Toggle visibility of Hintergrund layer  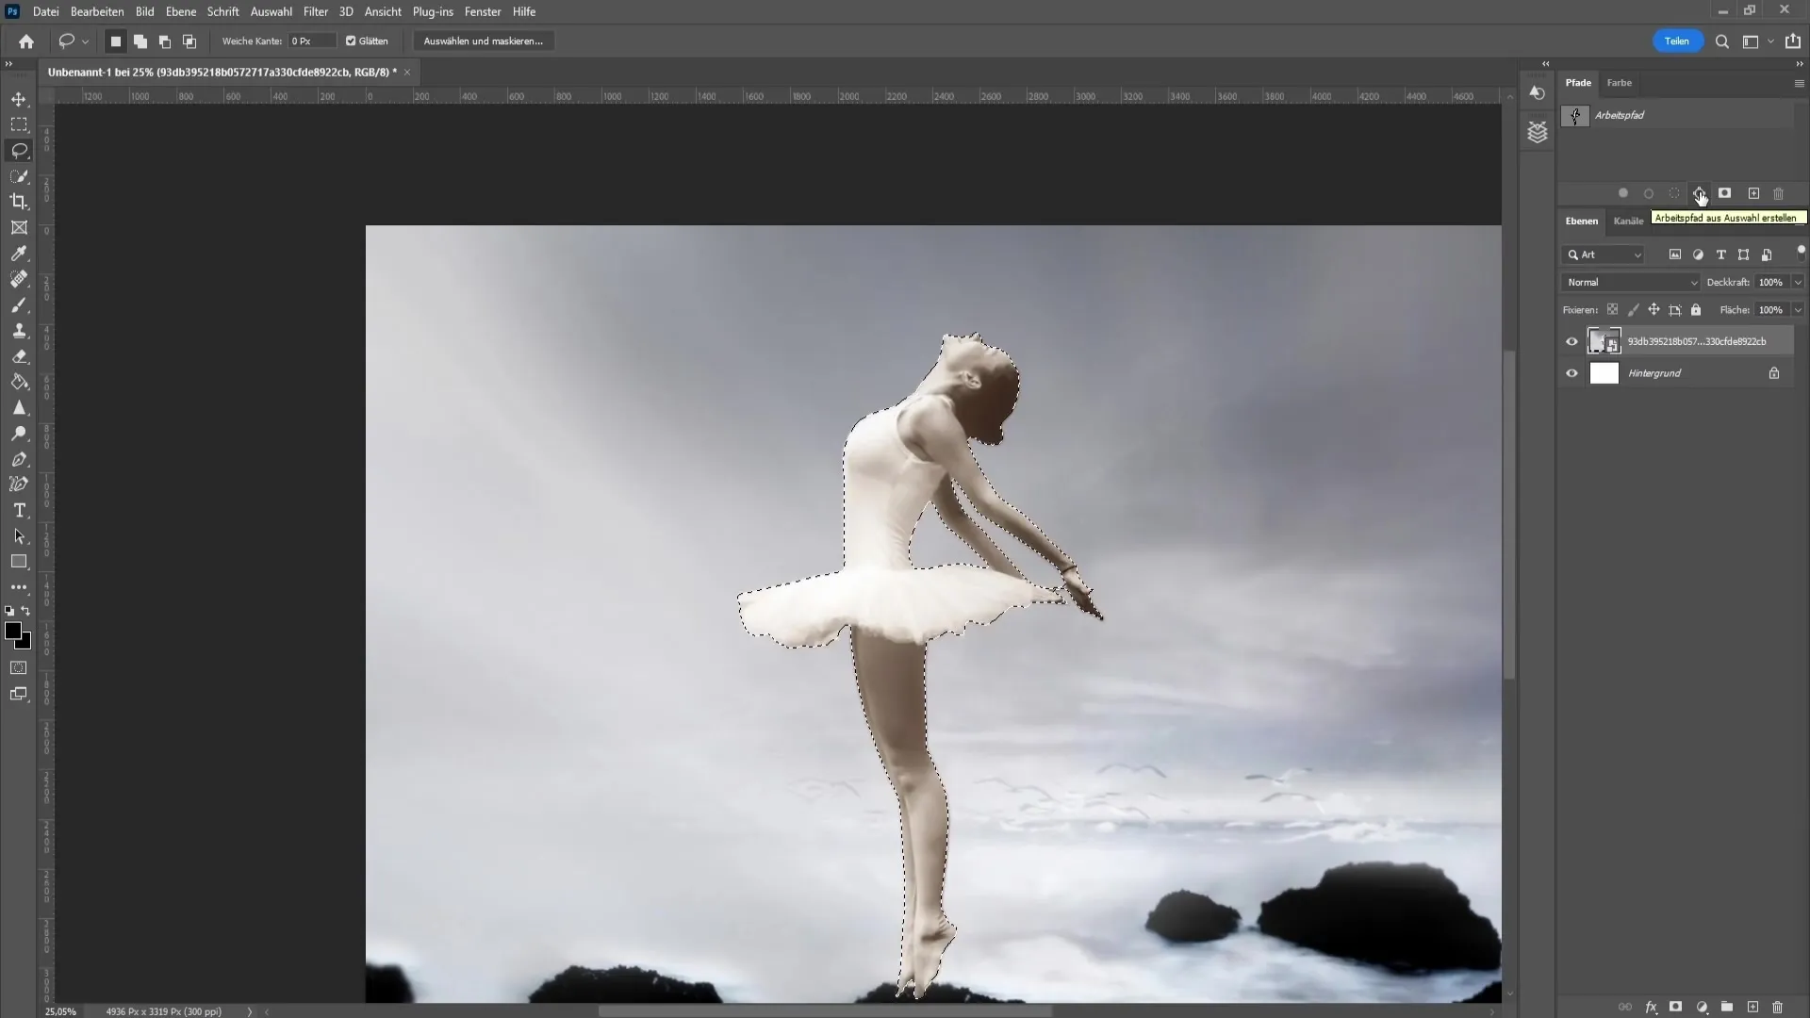click(x=1571, y=373)
